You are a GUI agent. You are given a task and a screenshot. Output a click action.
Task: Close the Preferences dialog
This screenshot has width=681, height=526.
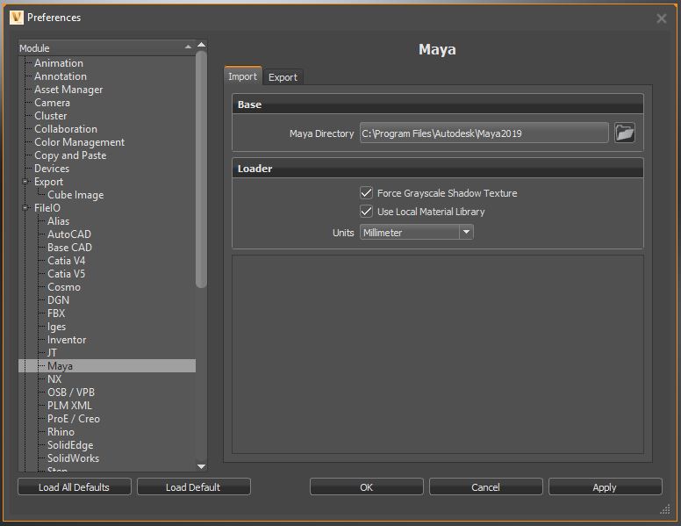661,18
